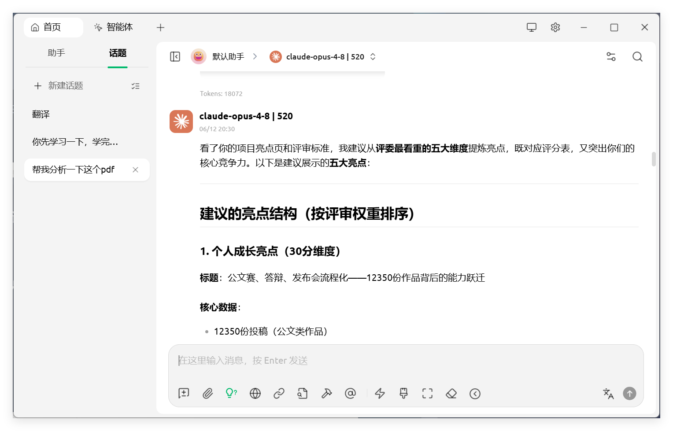Click the claude-opus-4-8 | 520 message sender name
This screenshot has height=431, width=673.
246,116
